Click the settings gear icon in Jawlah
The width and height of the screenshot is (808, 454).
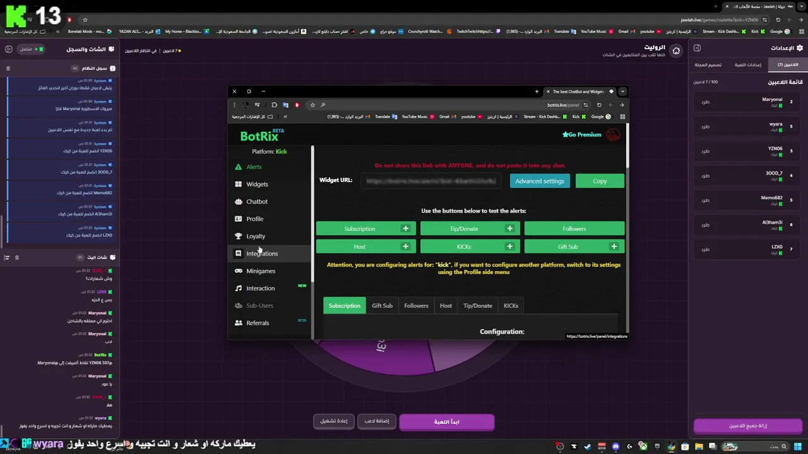[800, 48]
